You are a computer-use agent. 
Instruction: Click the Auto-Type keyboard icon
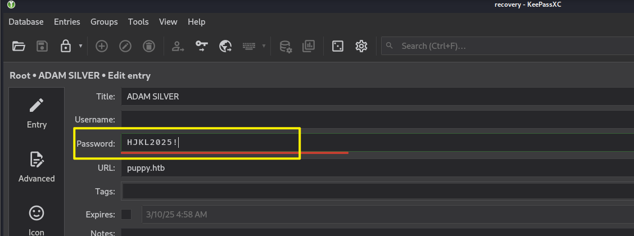click(249, 46)
